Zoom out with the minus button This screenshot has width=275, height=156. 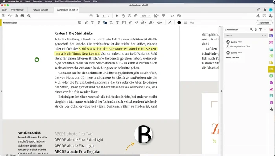pos(129,16)
